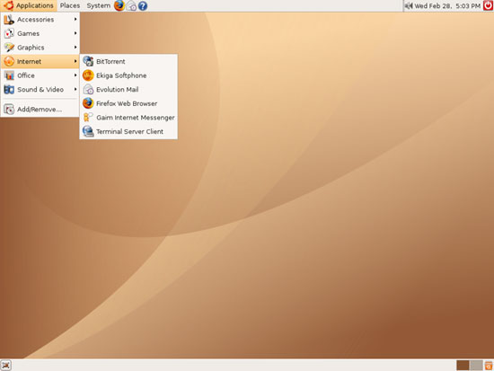The height and width of the screenshot is (371, 494).
Task: Expand the Graphics submenu arrow
Action: (75, 47)
